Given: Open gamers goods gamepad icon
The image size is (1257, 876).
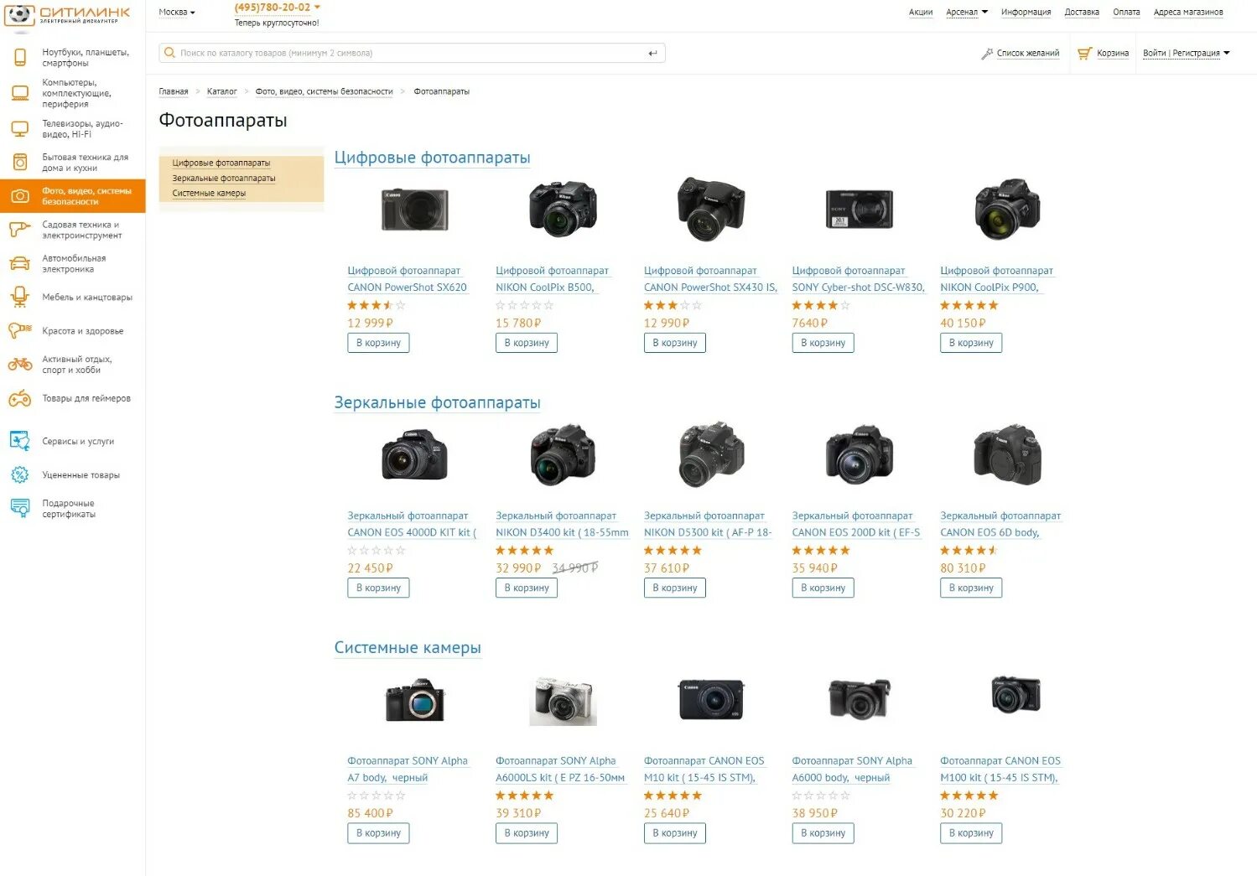Looking at the screenshot, I should (x=20, y=399).
